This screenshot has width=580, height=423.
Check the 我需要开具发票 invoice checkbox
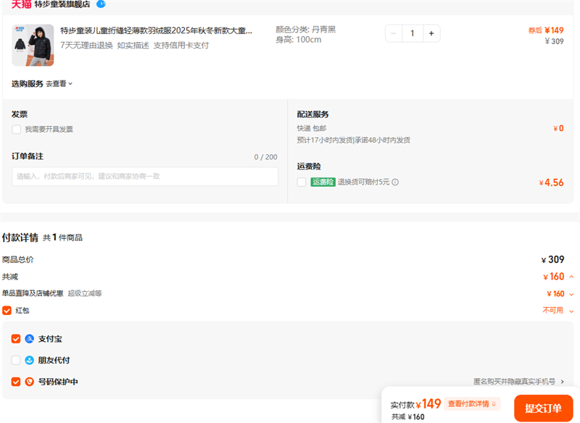point(16,130)
